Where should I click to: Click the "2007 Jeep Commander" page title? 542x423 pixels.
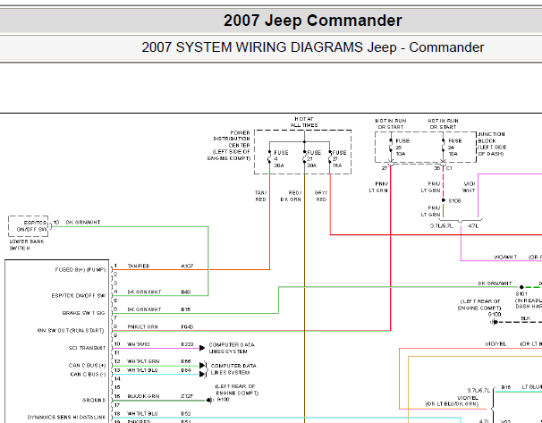tap(312, 21)
